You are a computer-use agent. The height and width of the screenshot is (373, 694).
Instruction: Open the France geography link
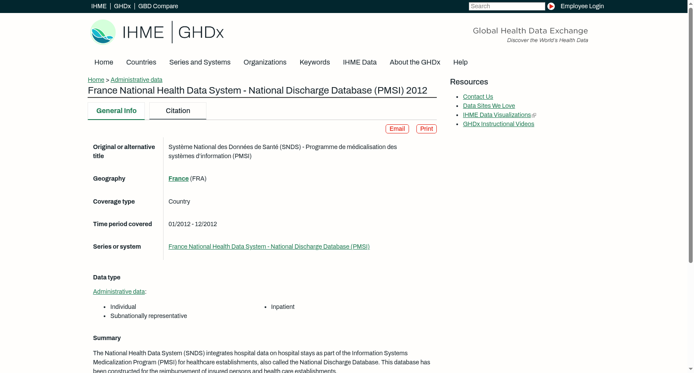179,178
